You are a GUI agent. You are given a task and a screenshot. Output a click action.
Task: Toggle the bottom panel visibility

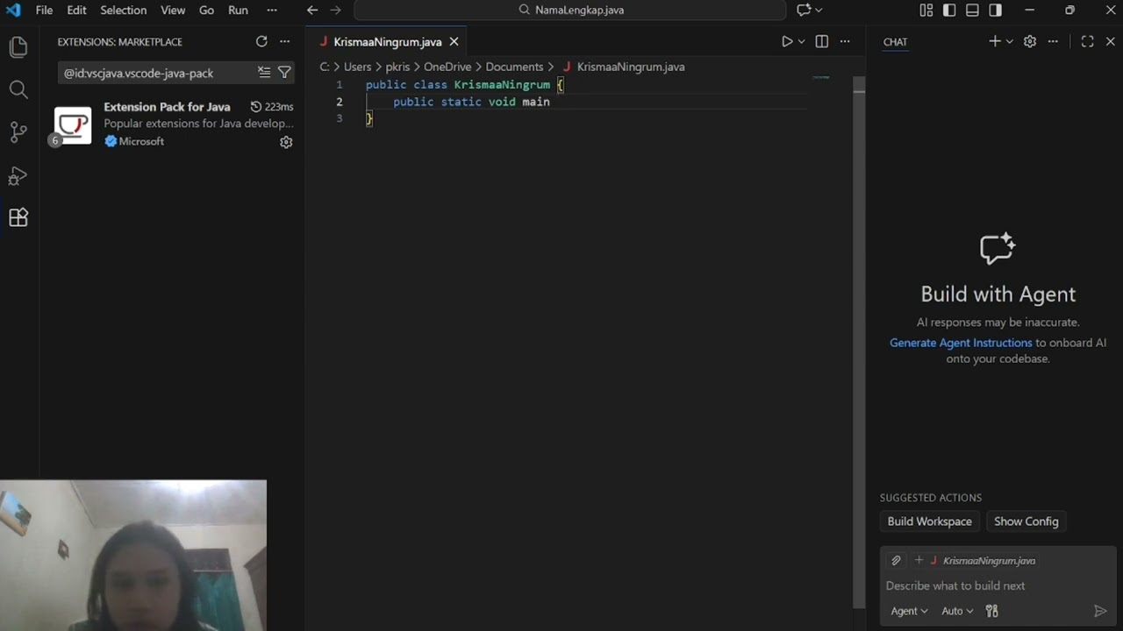(x=972, y=11)
